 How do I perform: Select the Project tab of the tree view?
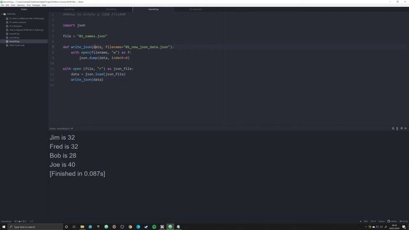[24, 10]
